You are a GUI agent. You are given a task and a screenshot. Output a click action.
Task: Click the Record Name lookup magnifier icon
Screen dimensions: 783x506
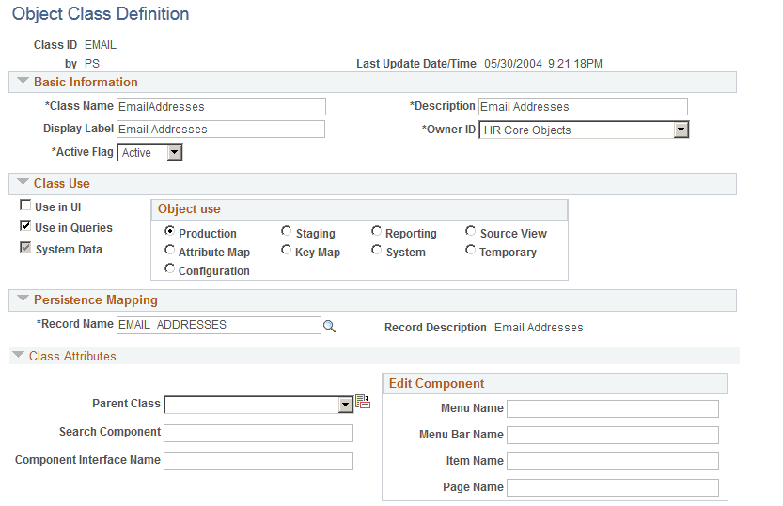pyautogui.click(x=329, y=327)
